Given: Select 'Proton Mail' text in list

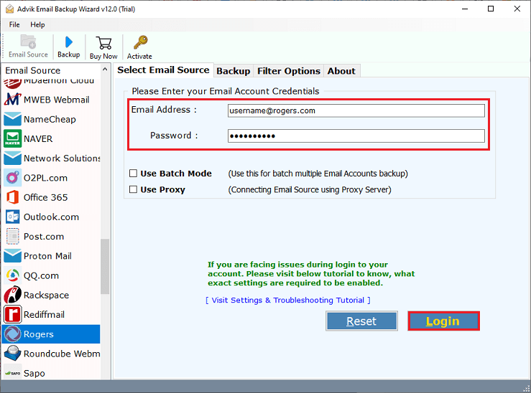Looking at the screenshot, I should pyautogui.click(x=47, y=256).
